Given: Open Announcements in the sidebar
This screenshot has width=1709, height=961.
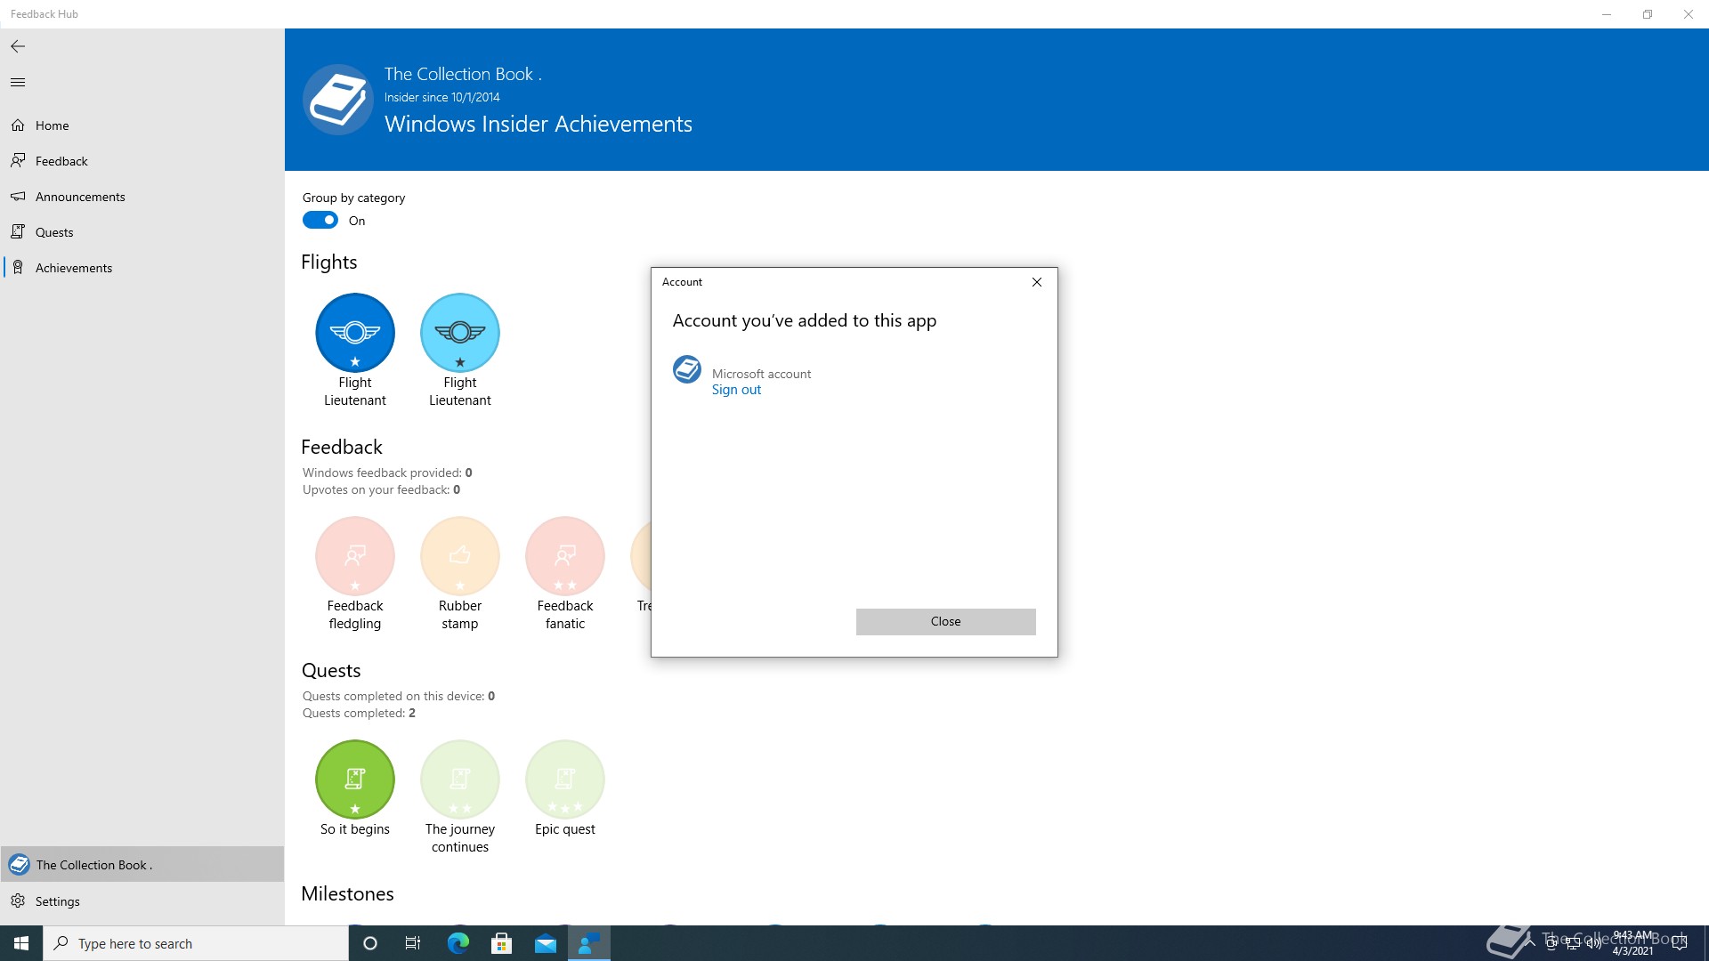Looking at the screenshot, I should coord(80,197).
